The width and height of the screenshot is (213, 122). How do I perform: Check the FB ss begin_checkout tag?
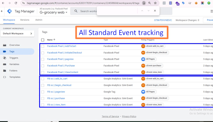coord(43,85)
